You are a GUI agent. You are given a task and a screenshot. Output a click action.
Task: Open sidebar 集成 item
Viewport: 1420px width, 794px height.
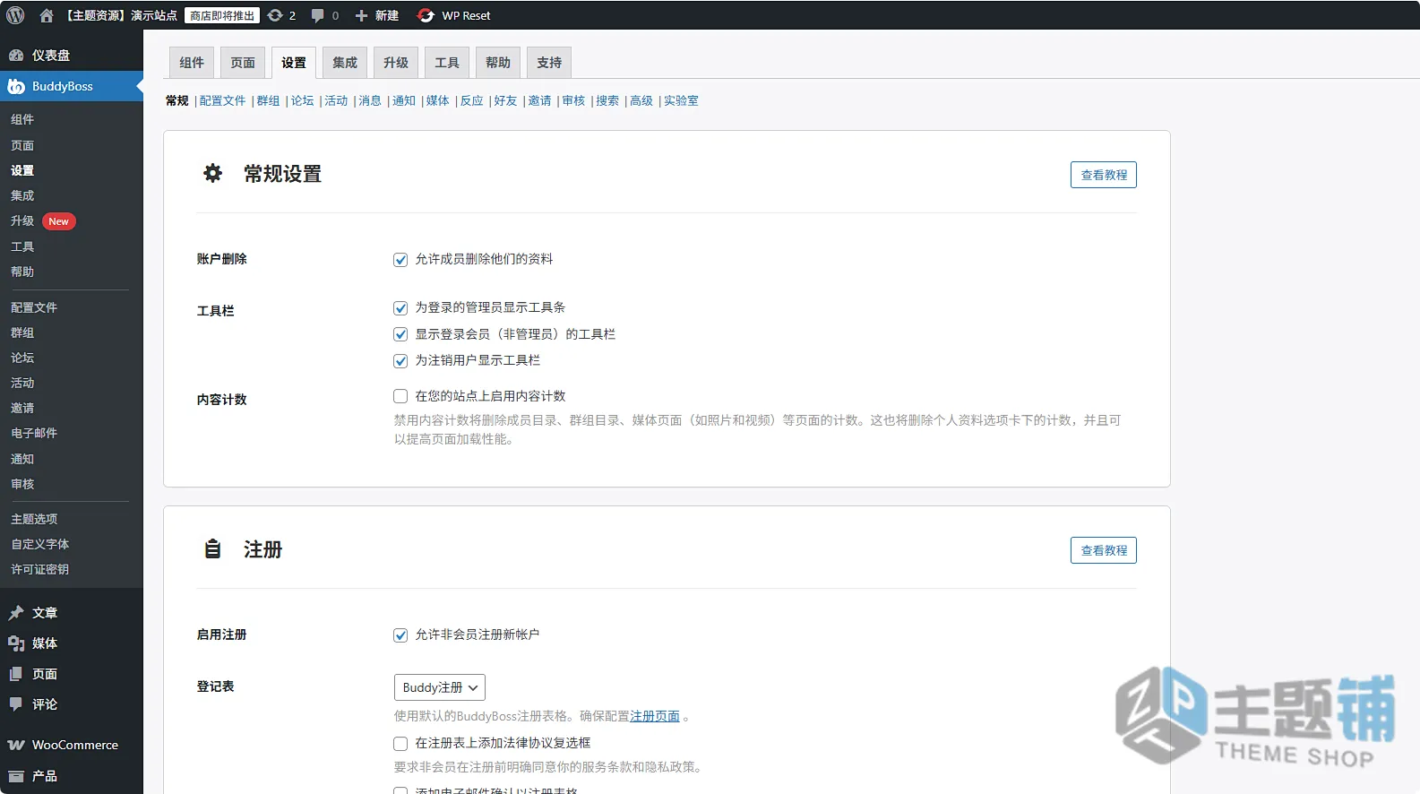[22, 195]
